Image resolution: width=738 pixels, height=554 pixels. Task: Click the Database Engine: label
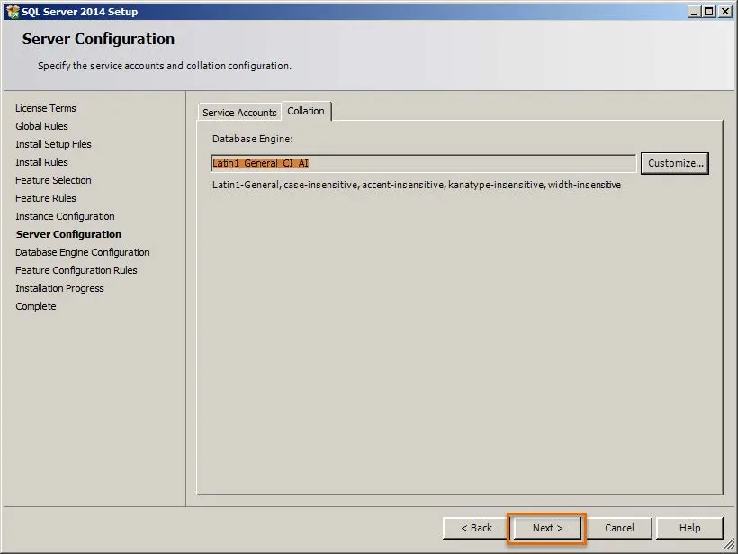253,139
